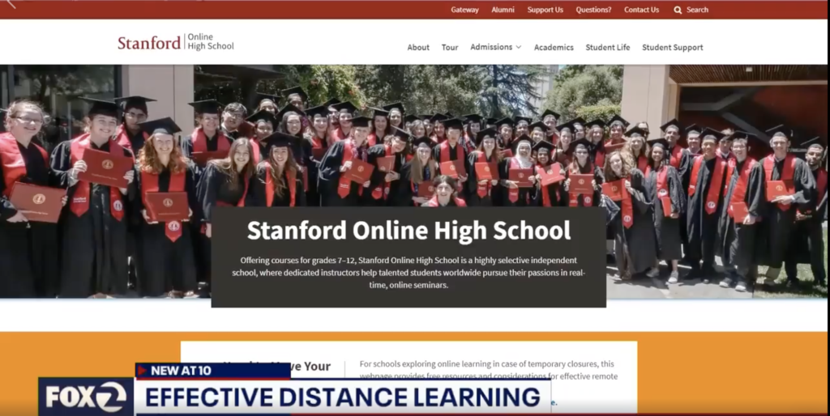Open the Tour menu item
The height and width of the screenshot is (416, 830).
450,47
